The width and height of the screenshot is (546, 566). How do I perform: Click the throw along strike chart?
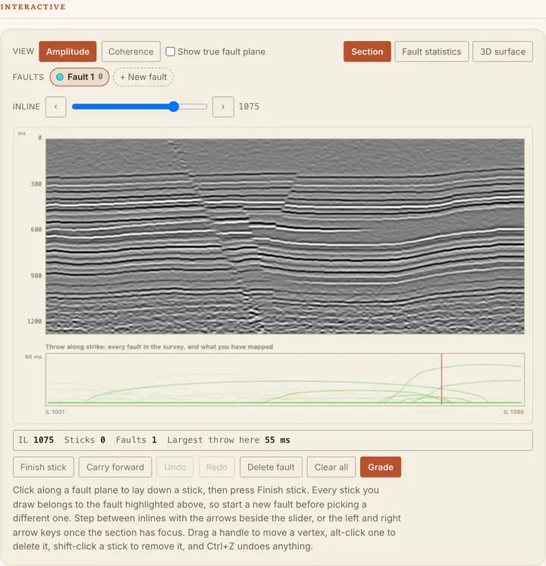(284, 379)
